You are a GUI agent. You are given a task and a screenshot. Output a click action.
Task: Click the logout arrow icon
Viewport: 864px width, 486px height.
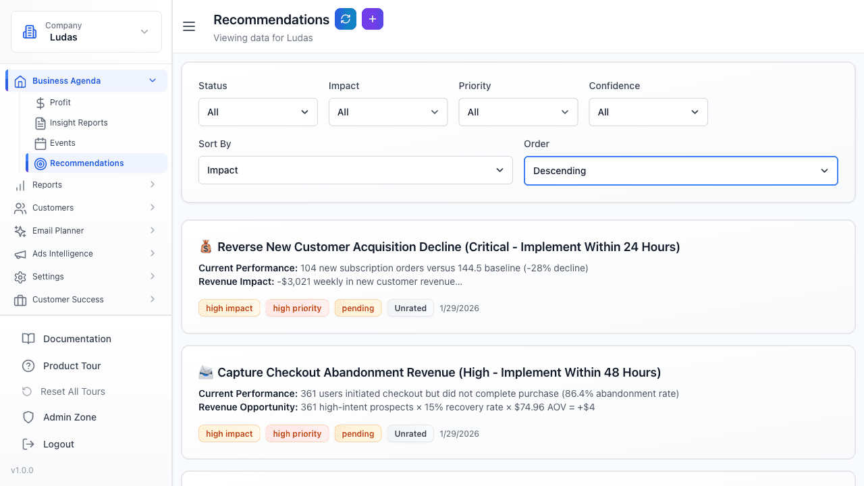click(x=28, y=444)
